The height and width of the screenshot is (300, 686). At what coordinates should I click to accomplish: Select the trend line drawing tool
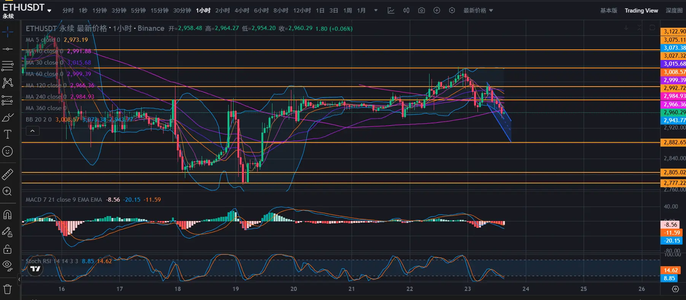point(8,49)
